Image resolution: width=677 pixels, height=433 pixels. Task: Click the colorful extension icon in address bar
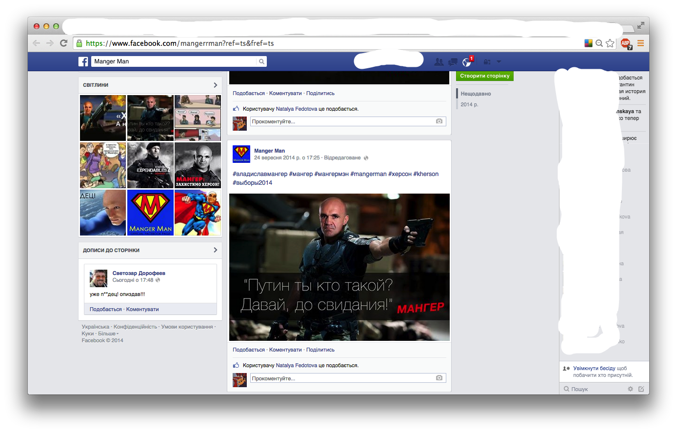pos(588,43)
